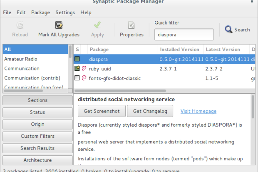Click the Debian swirl icon beside fonts-gfs-didot-classic
The width and height of the screenshot is (258, 172).
pos(84,78)
